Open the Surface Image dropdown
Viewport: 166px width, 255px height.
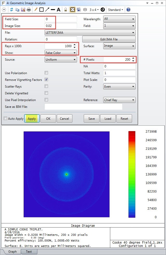(119, 46)
